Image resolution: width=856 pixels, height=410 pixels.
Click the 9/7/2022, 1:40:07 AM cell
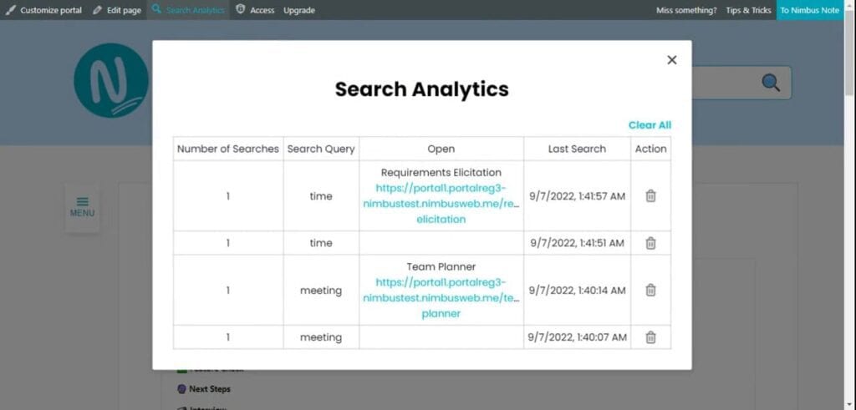[x=577, y=337]
